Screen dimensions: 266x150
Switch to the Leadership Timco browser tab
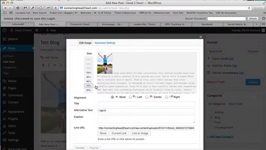[x=144, y=24]
